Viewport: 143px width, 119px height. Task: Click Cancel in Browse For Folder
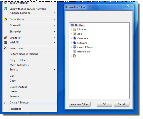pyautogui.click(x=122, y=104)
